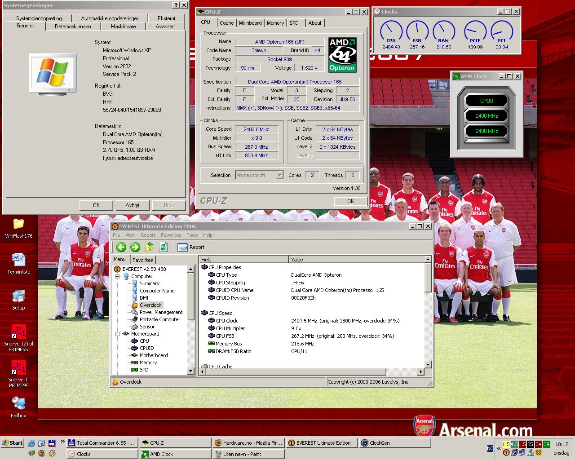
Task: Select the Setup desktop icon
Action: [18, 296]
